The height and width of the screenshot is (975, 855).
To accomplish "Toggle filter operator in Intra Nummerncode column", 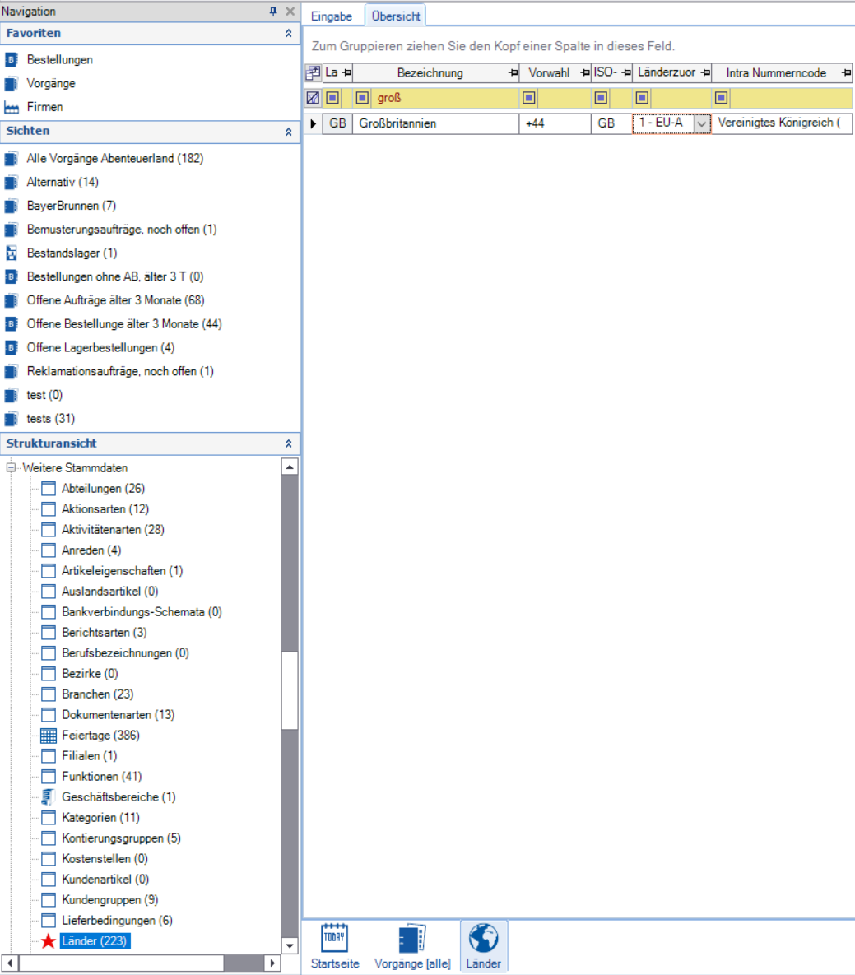I will [722, 98].
